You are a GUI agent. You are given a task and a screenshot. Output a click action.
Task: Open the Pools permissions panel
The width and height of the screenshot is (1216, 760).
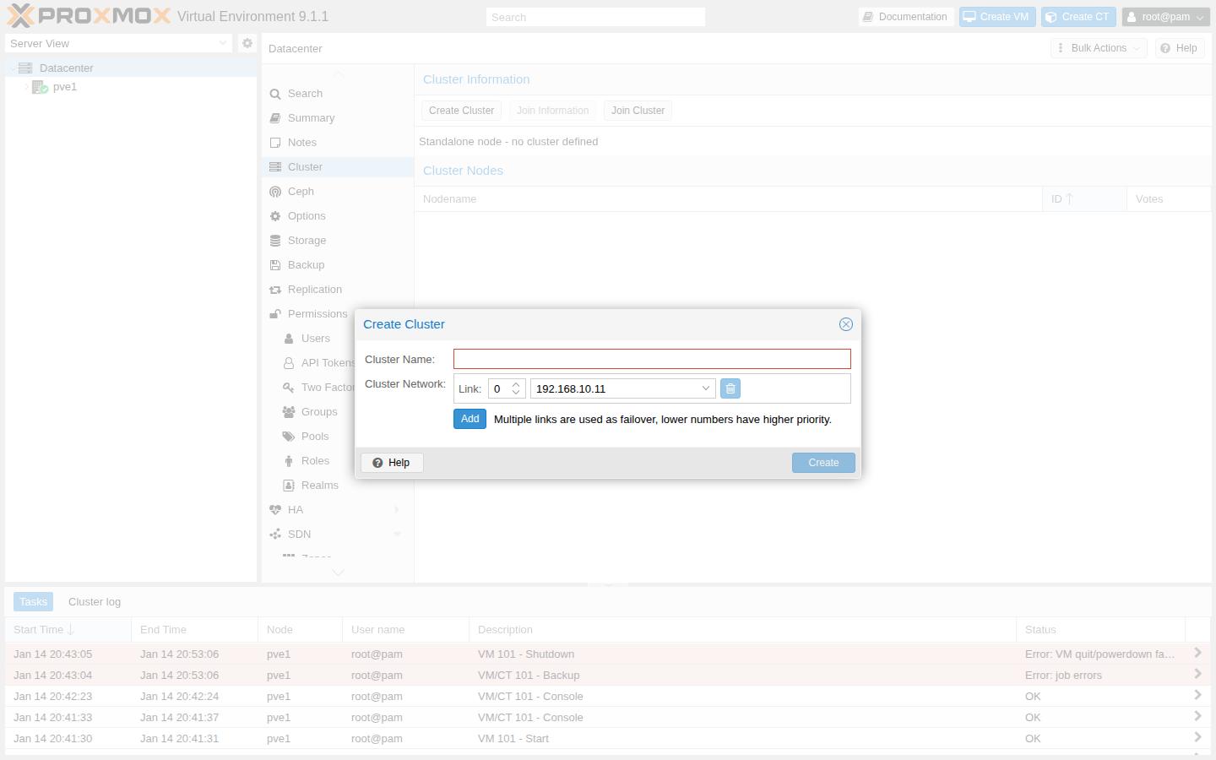point(315,436)
